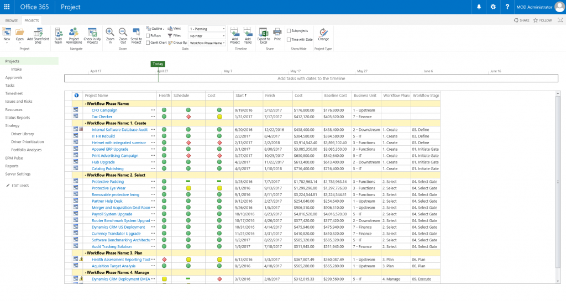Screen dimensions: 566x301
Task: Click the SHARE button
Action: pyautogui.click(x=522, y=20)
